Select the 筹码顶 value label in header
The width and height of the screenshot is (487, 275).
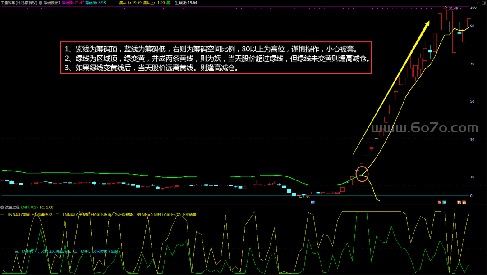click(73, 3)
